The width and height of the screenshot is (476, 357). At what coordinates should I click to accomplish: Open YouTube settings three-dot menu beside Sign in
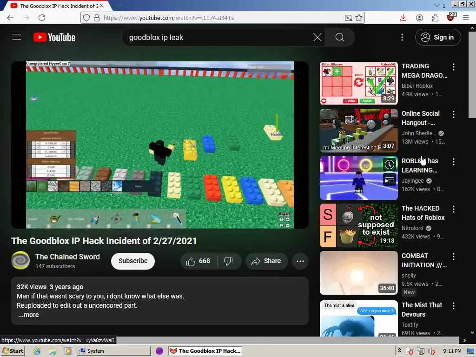(x=402, y=37)
